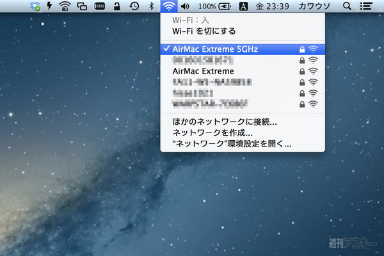The image size is (384, 256).
Task: Choose ほかのネットワークに接続...
Action: (x=243, y=122)
